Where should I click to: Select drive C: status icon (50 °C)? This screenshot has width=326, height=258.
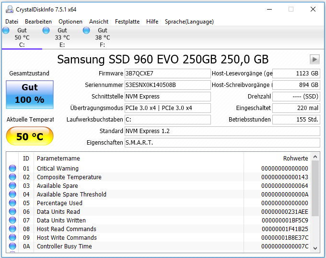tap(6, 30)
